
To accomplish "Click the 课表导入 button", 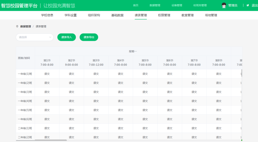I will (x=66, y=37).
